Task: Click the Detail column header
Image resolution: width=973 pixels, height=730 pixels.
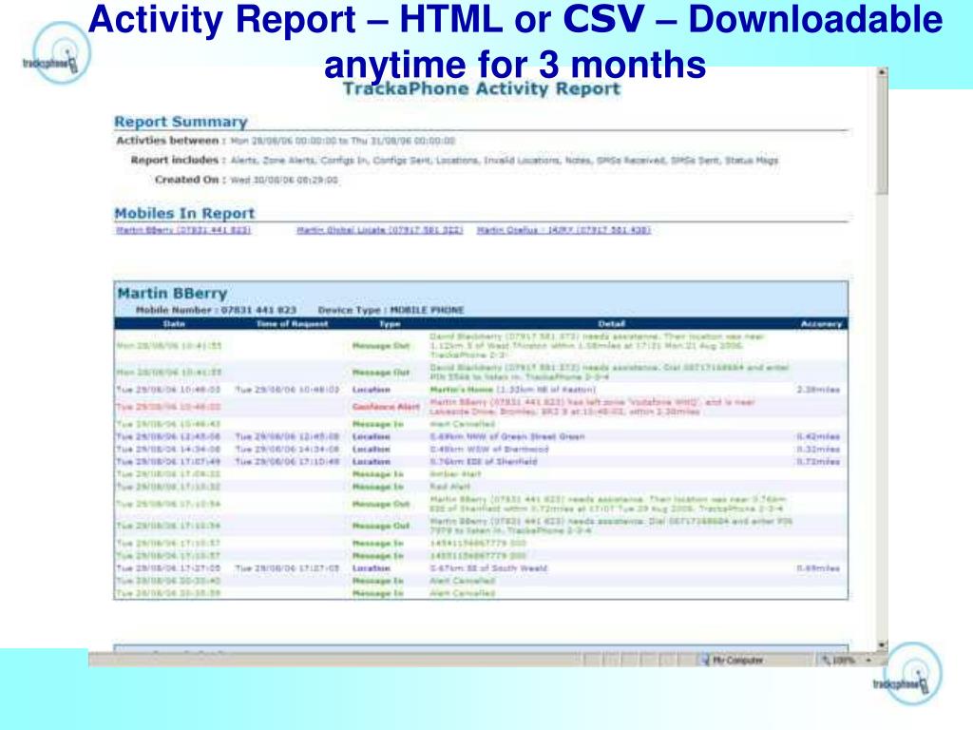Action: point(611,324)
